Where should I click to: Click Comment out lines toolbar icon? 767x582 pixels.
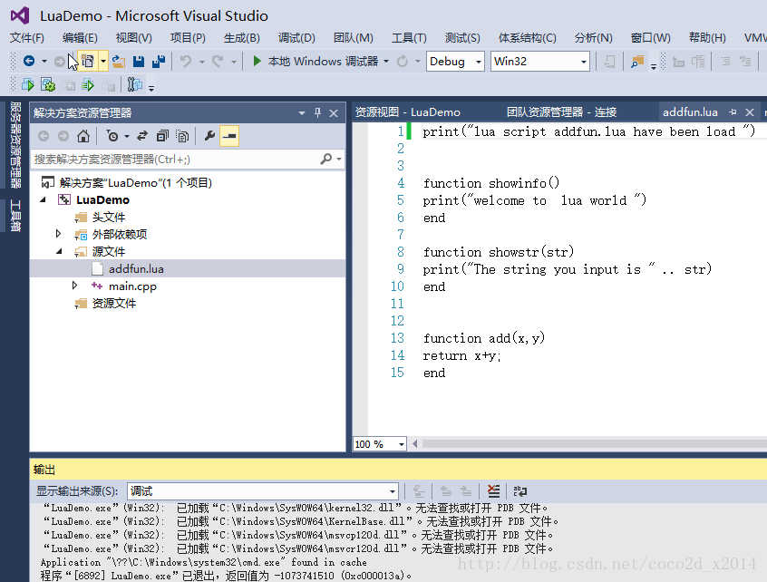(725, 62)
